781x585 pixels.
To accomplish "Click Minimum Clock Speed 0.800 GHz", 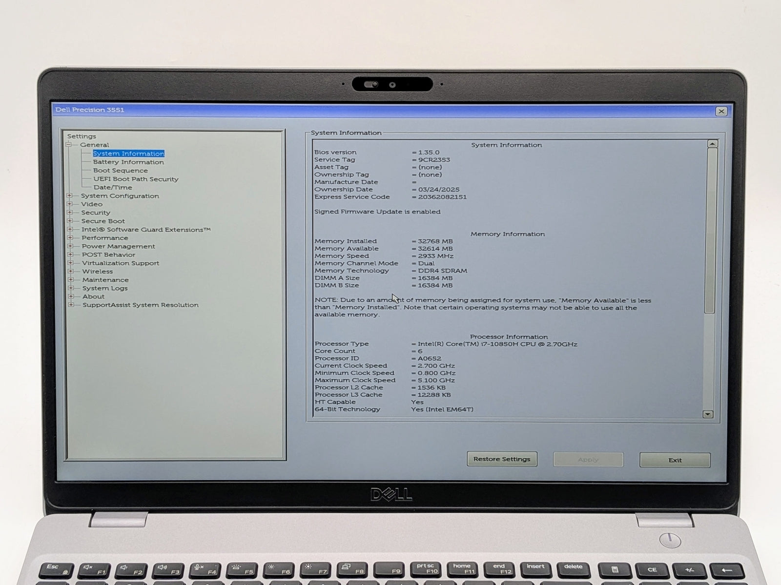I will click(x=436, y=373).
